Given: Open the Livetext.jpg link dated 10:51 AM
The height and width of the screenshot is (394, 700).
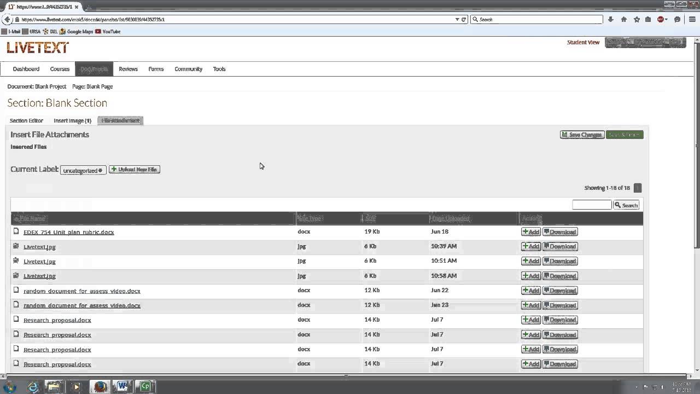Looking at the screenshot, I should 39,262.
